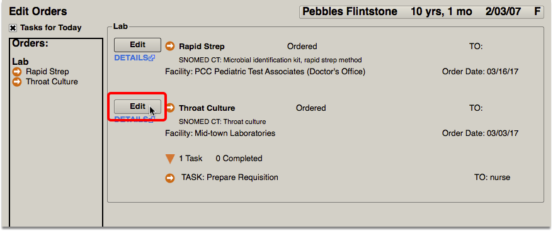Open DETAILS link under Throat Culture Edit
Image resolution: width=553 pixels, height=231 pixels.
(131, 119)
